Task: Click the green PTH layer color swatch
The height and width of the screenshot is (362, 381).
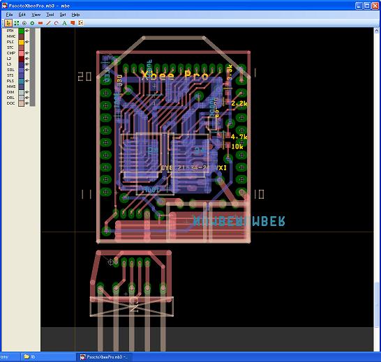Action: tap(22, 31)
